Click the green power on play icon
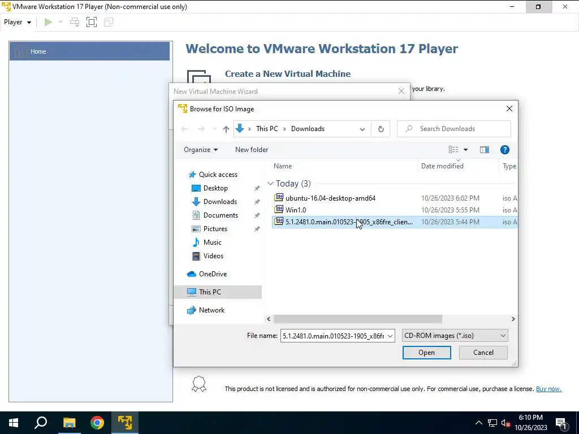This screenshot has height=434, width=579. [48, 22]
